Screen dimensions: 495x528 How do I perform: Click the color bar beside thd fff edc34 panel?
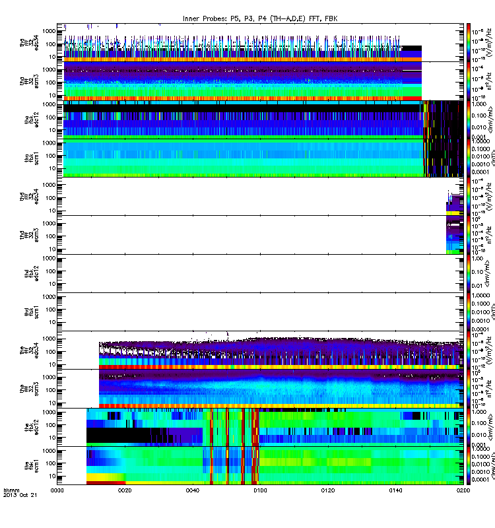(x=469, y=196)
